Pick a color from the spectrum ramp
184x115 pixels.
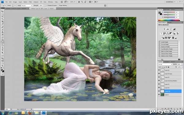click(x=169, y=20)
